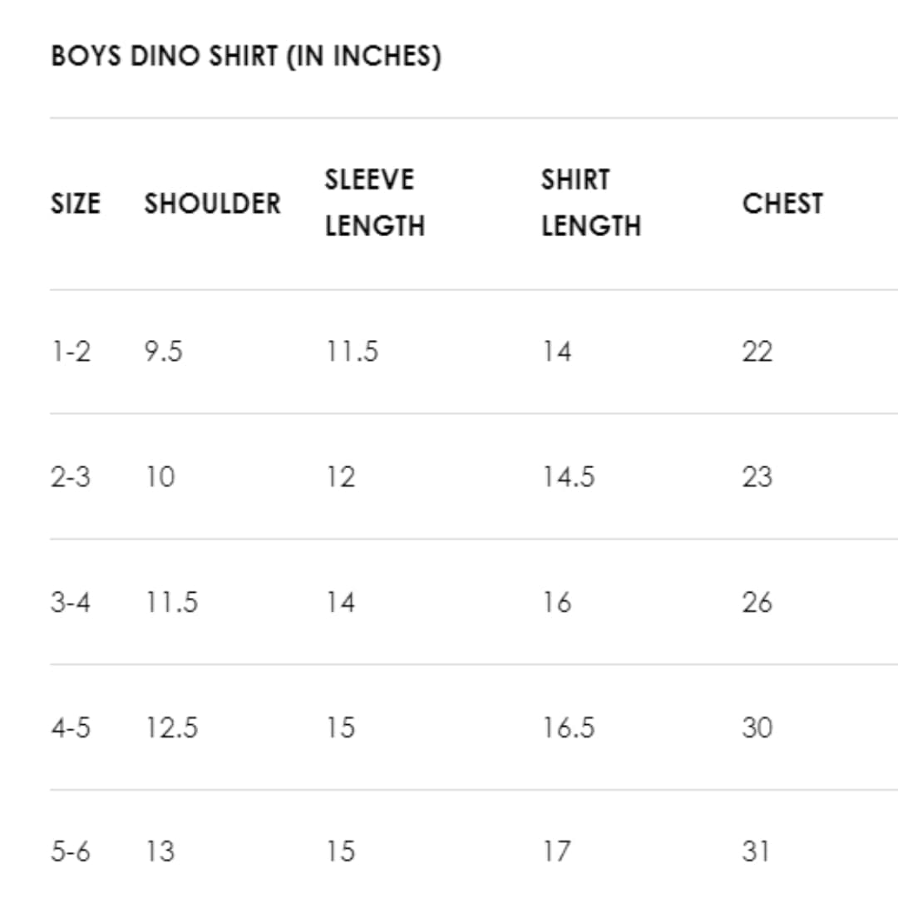The height and width of the screenshot is (898, 898).
Task: Click the 2-3 size row label
Action: tap(71, 477)
